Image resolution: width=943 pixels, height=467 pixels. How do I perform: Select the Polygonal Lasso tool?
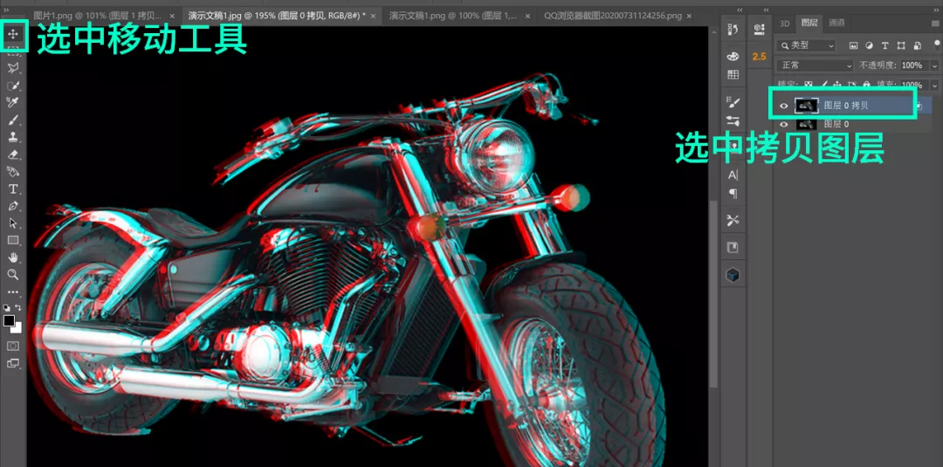tap(12, 67)
